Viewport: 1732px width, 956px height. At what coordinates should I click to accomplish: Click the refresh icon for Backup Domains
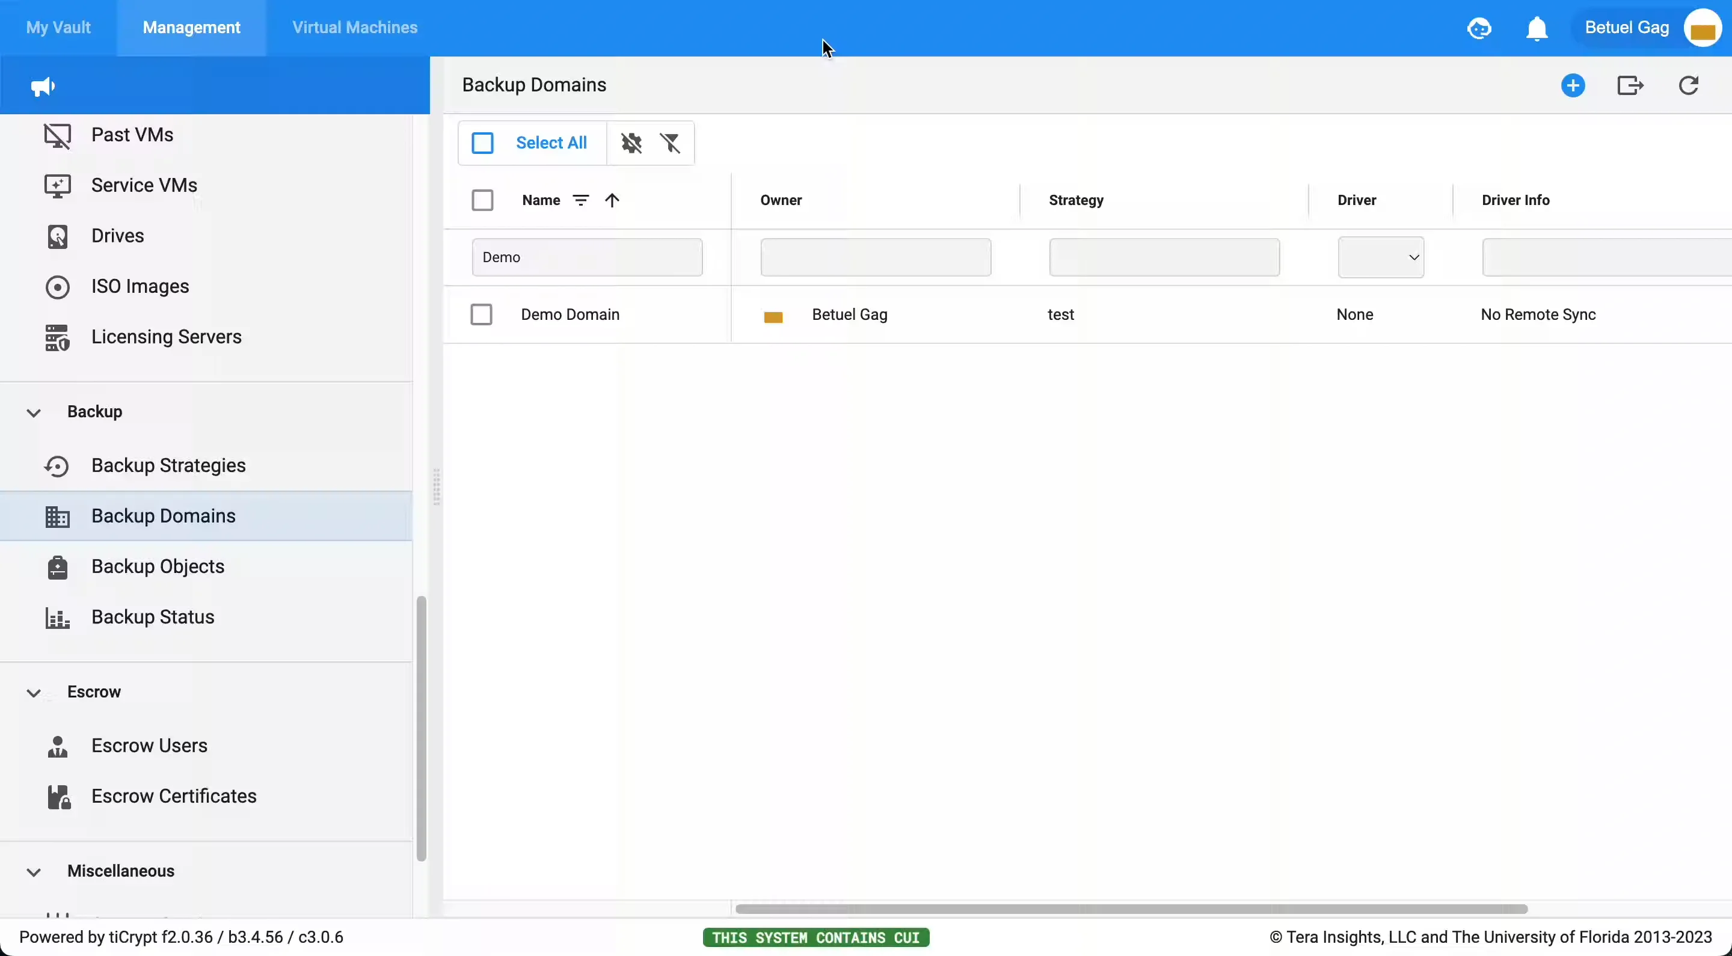click(1690, 85)
